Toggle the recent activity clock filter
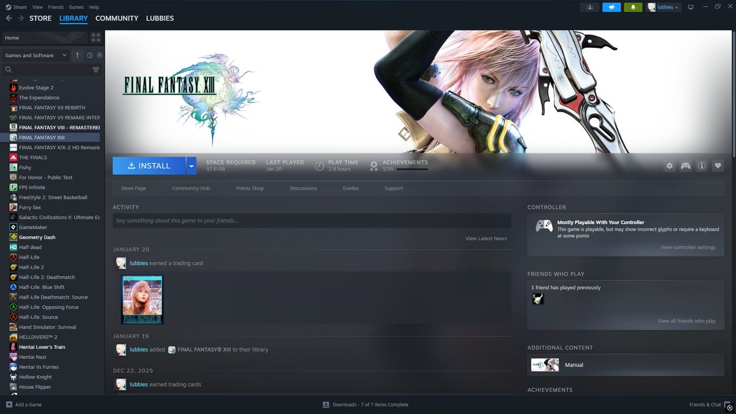 90,55
